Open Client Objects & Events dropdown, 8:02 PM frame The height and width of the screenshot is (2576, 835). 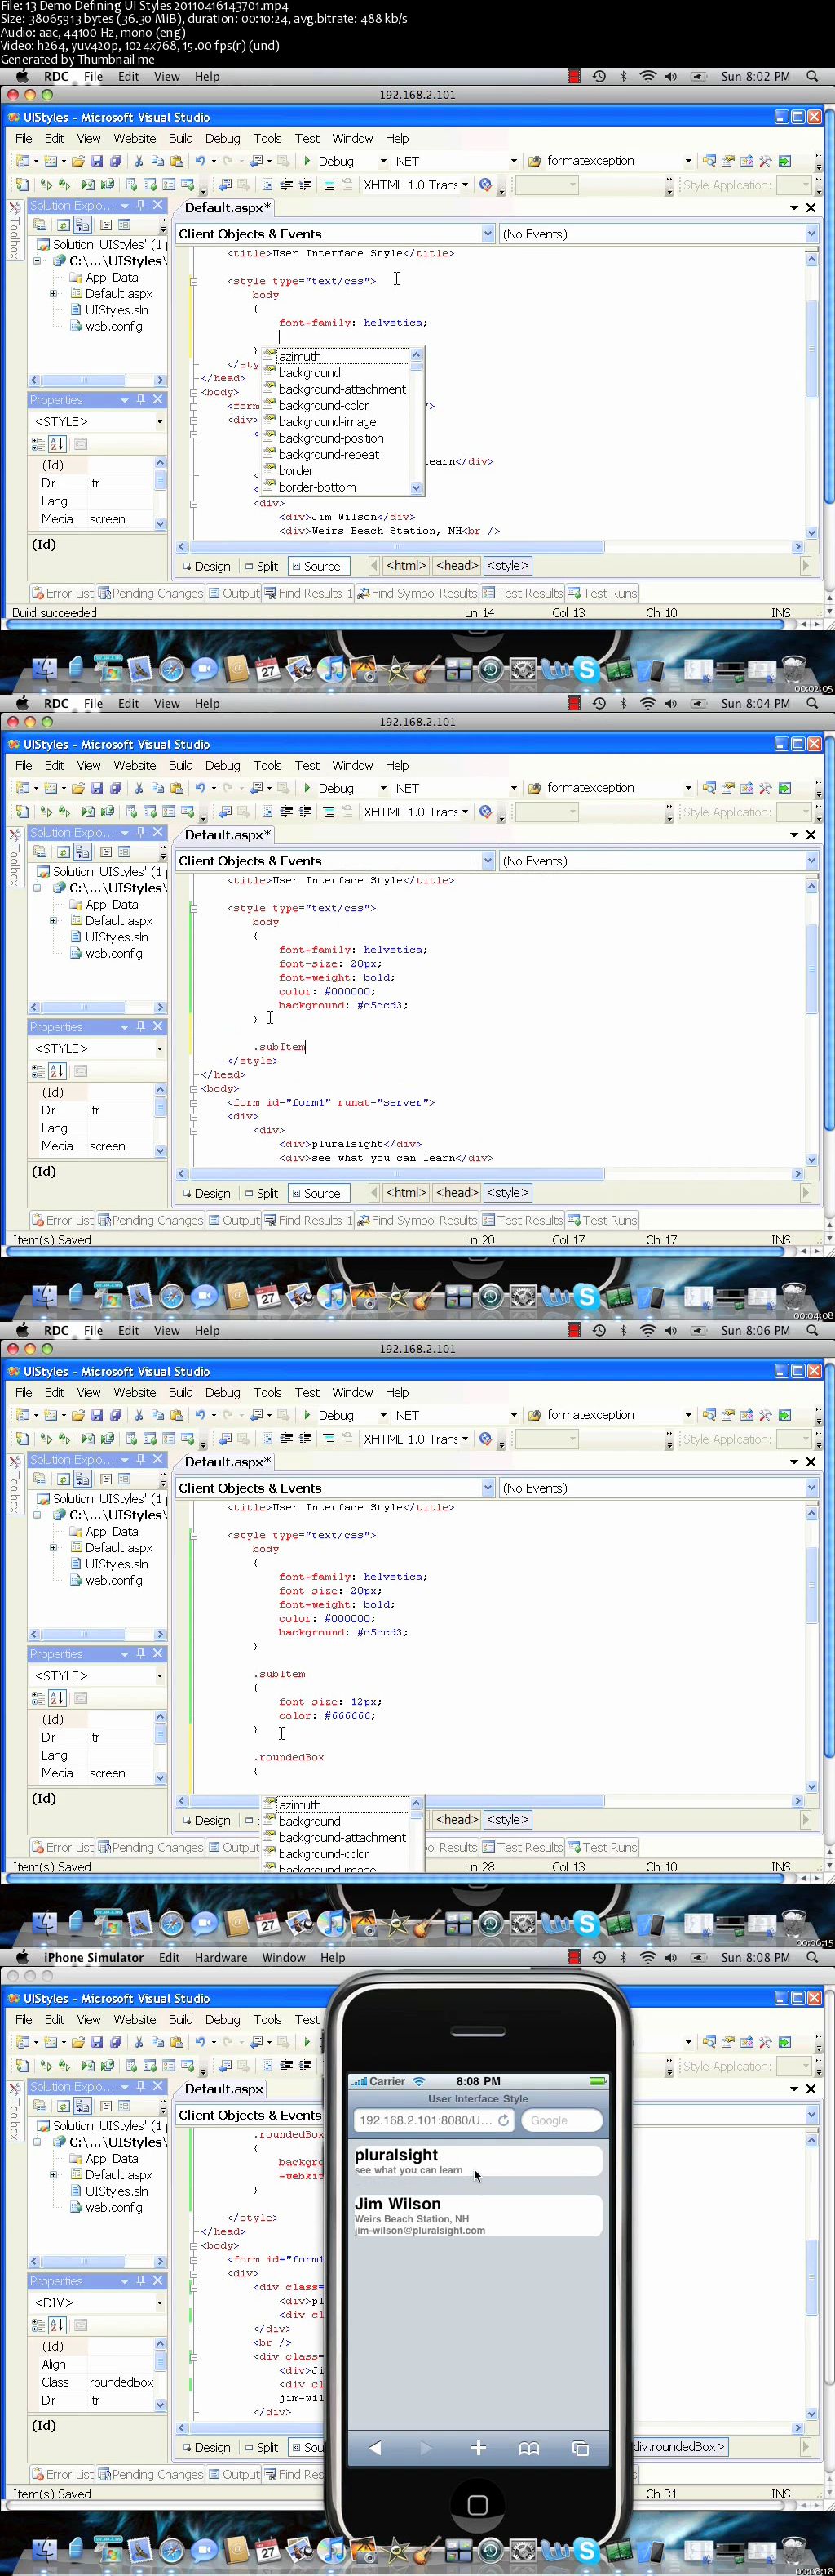coord(488,234)
